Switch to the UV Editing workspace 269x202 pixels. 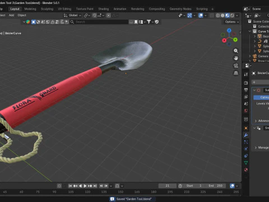[x=64, y=9]
